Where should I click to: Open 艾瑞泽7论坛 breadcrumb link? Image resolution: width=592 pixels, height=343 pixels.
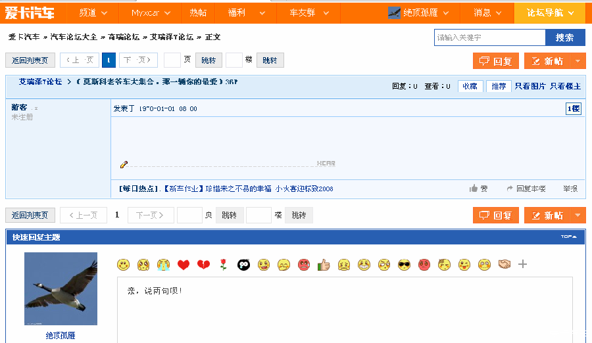click(x=172, y=37)
